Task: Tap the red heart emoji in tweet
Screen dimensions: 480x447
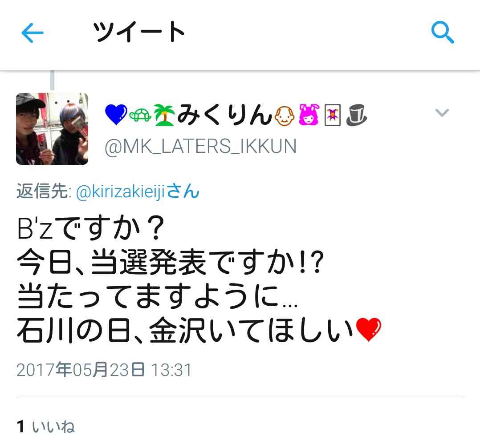Action: click(x=369, y=329)
